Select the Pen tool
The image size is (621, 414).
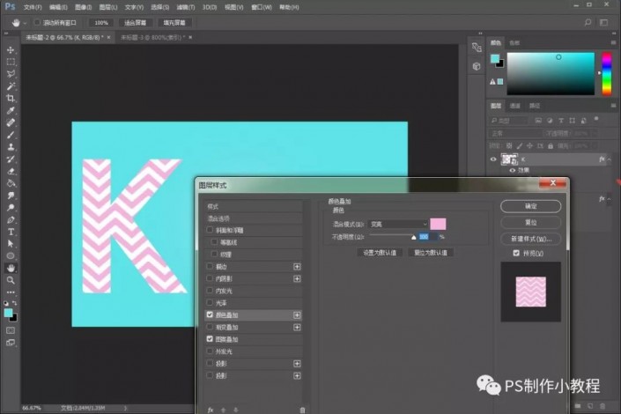[11, 220]
